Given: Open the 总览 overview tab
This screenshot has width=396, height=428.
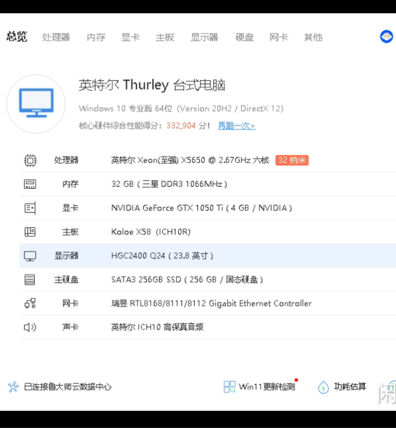Looking at the screenshot, I should pos(17,37).
